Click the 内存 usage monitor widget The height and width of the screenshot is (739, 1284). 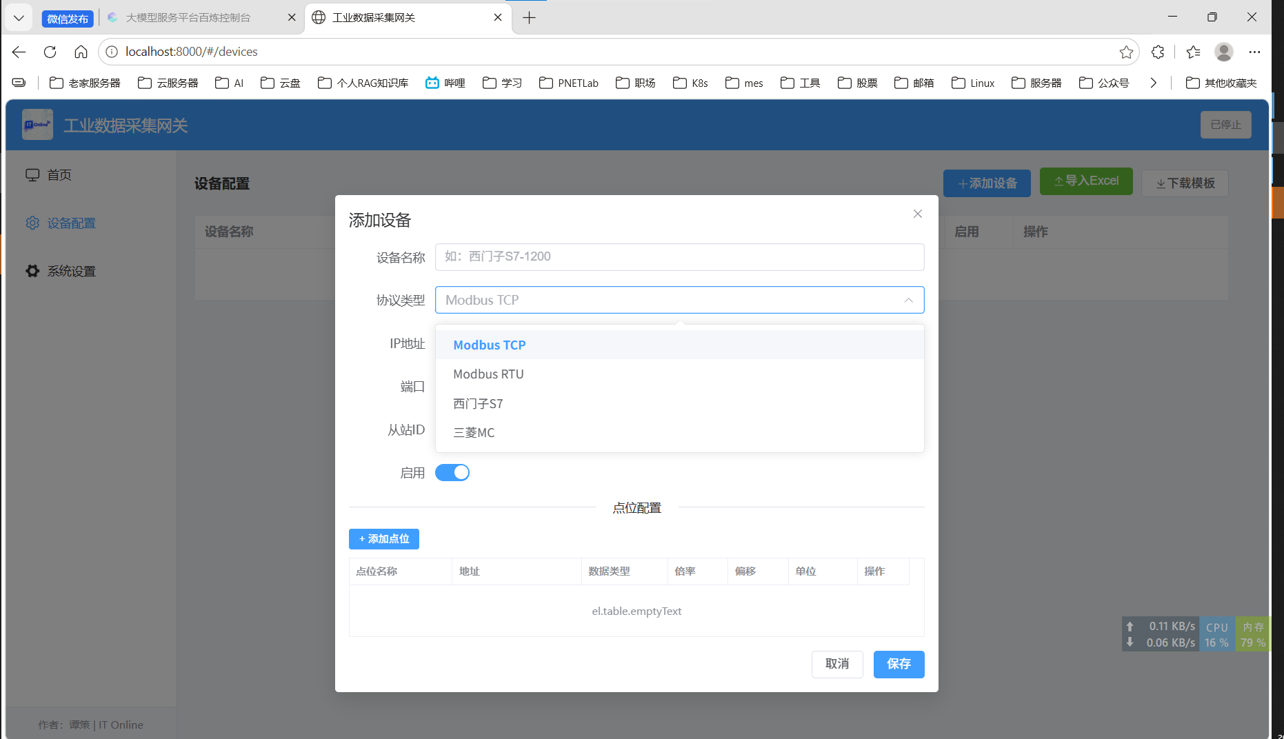click(x=1253, y=634)
